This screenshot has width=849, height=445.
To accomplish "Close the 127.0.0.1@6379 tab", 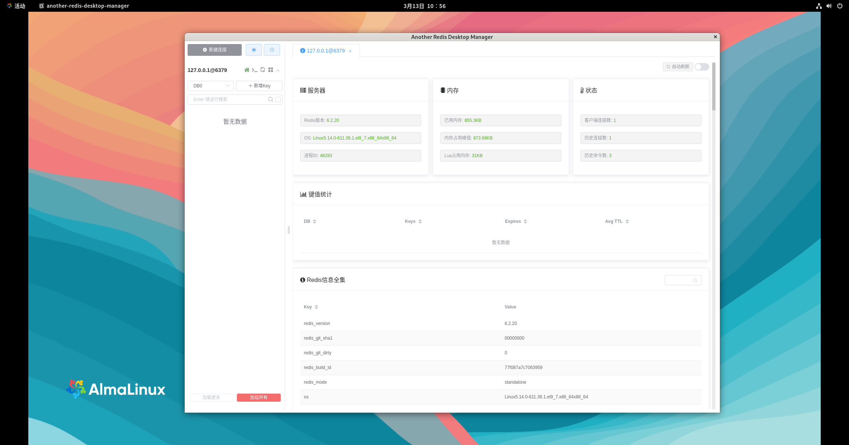I will click(x=350, y=51).
